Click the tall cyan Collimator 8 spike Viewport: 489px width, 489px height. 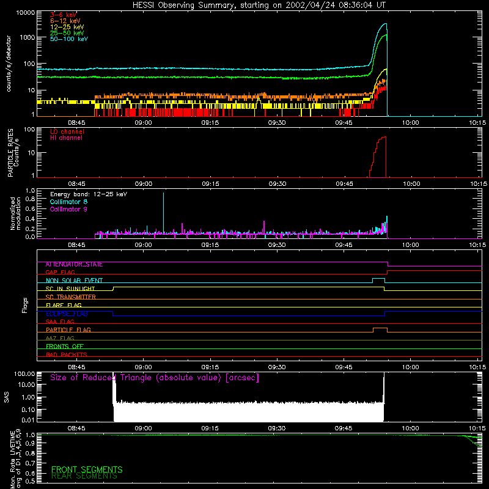(x=163, y=212)
